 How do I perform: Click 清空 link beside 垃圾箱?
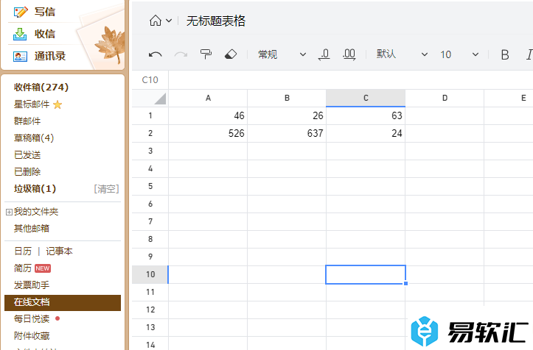pos(106,189)
